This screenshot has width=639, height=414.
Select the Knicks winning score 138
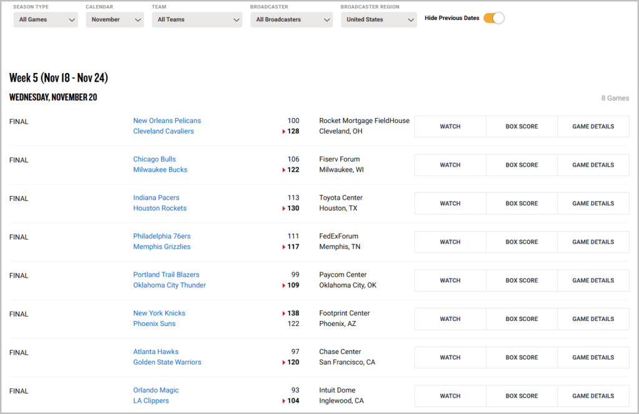[293, 313]
